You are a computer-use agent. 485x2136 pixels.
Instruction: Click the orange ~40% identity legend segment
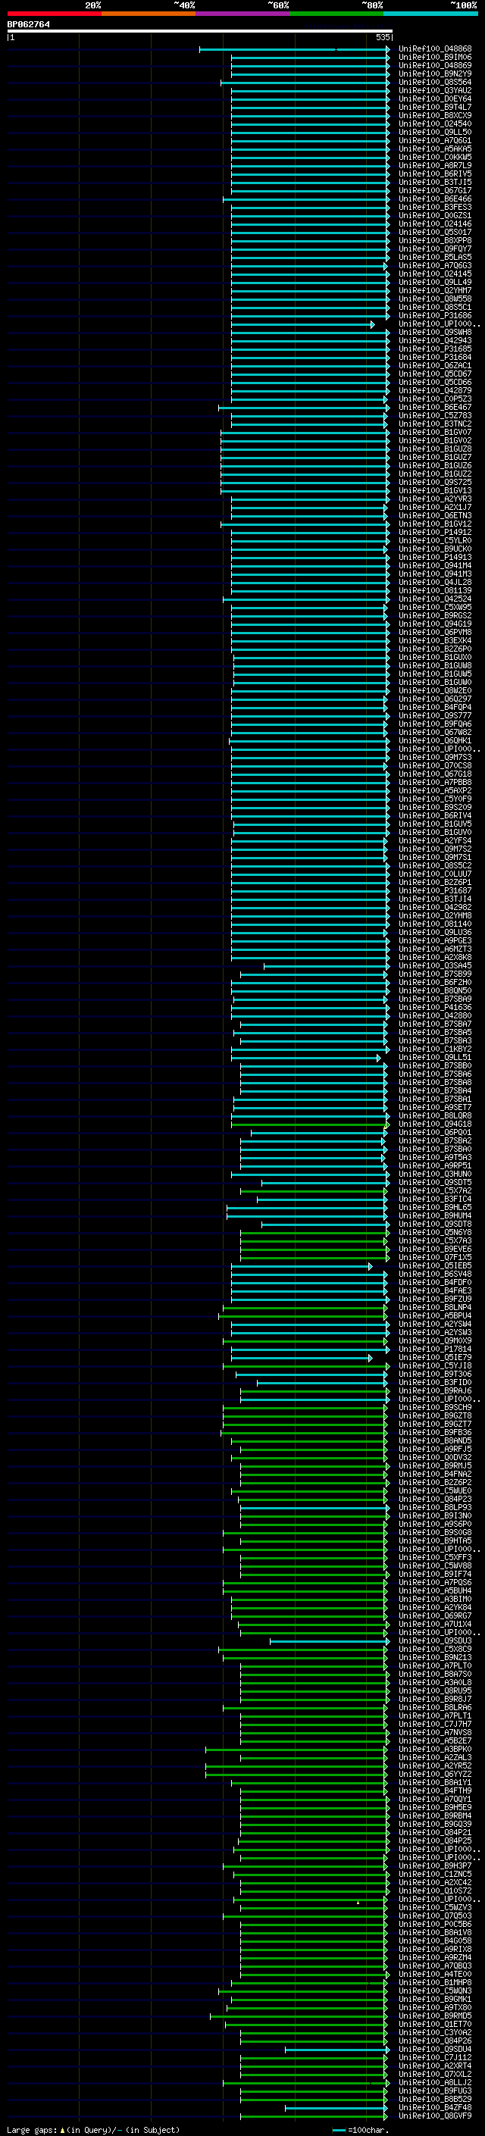149,14
